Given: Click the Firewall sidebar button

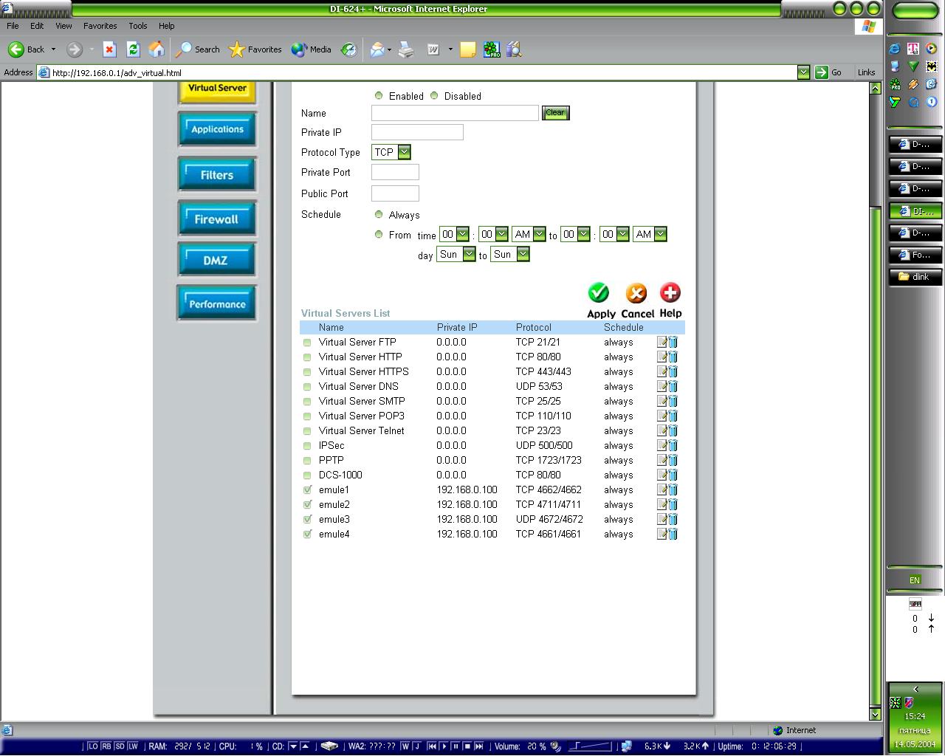Looking at the screenshot, I should (216, 219).
